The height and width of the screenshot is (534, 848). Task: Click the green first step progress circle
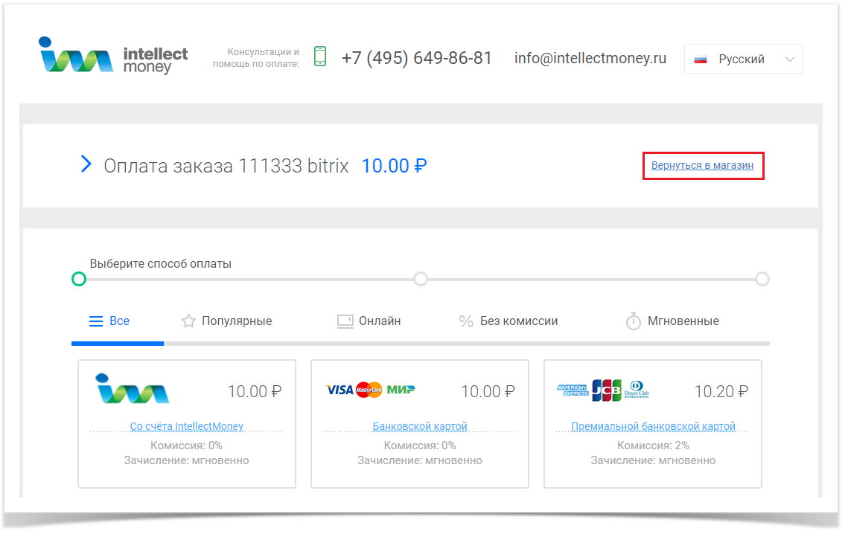click(x=79, y=279)
